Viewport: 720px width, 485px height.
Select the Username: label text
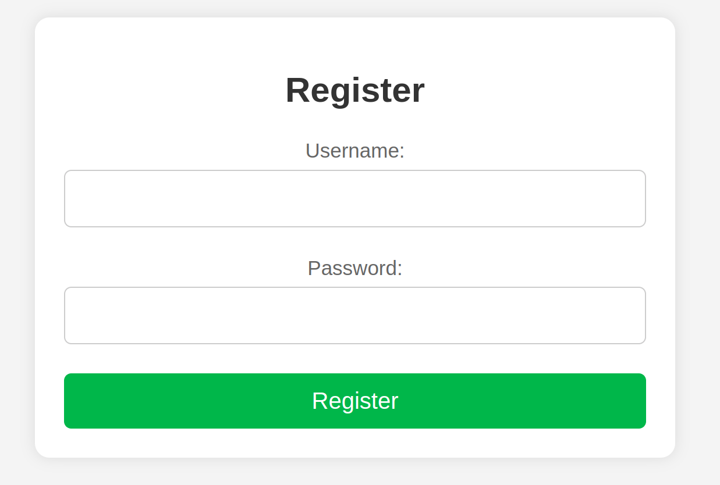point(355,151)
